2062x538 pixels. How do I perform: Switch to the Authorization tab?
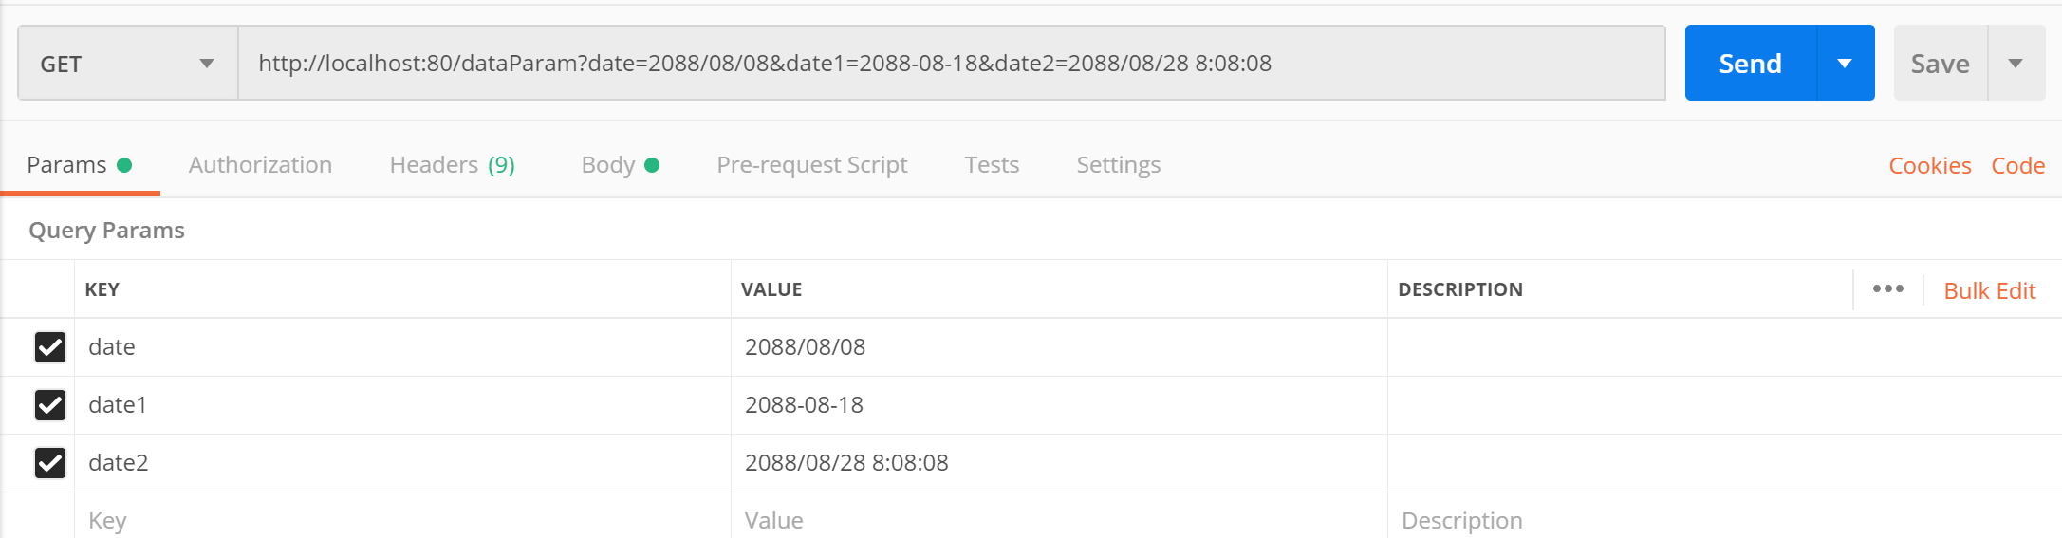[260, 165]
